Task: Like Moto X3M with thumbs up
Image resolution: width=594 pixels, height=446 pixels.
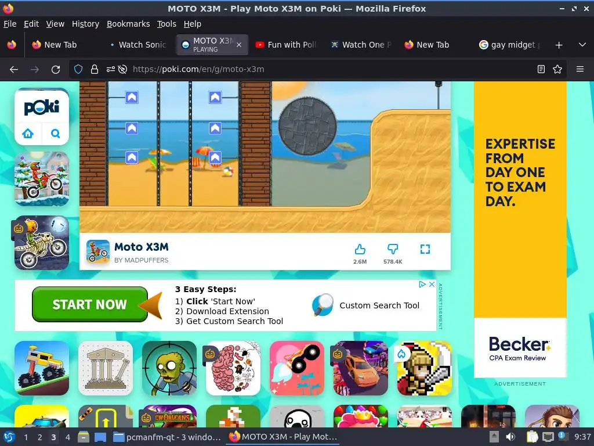Action: tap(360, 249)
